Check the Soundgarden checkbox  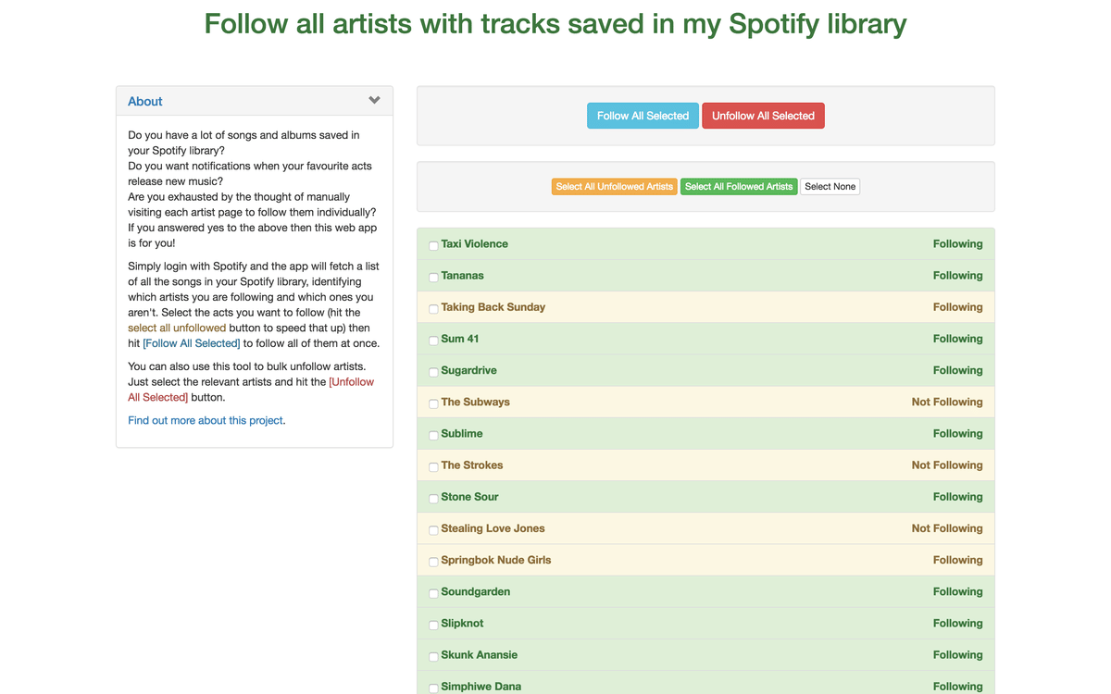(x=433, y=593)
